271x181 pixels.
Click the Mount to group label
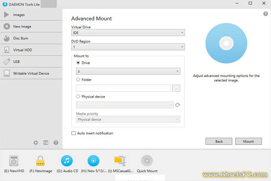click(x=81, y=56)
